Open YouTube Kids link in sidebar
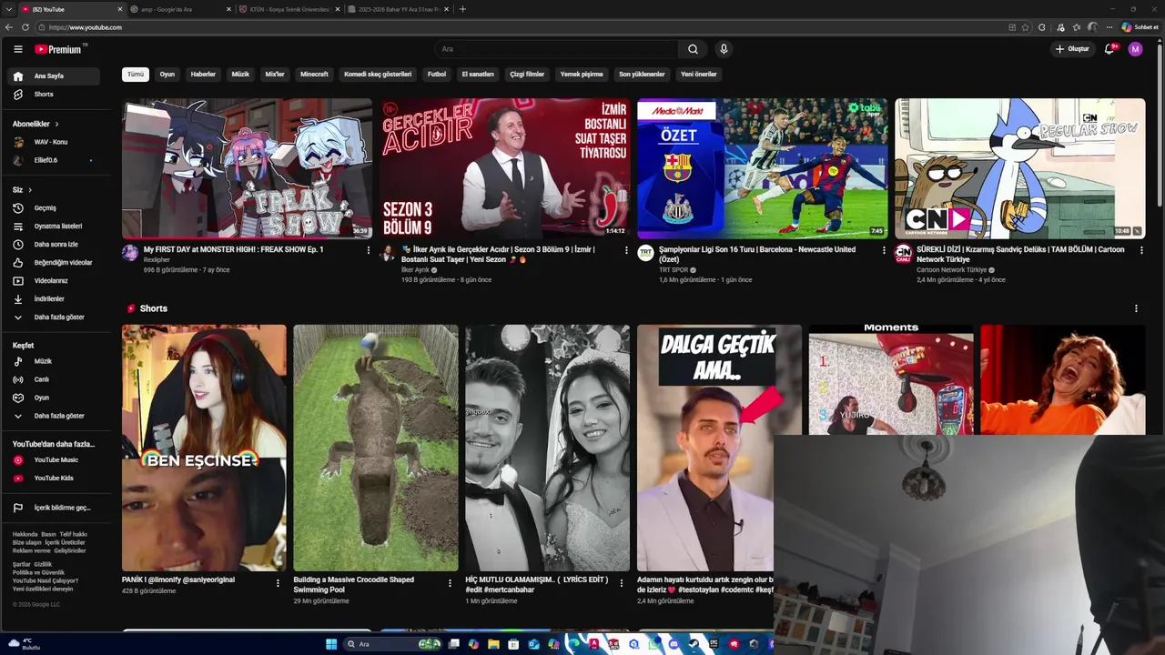The height and width of the screenshot is (655, 1165). (x=56, y=479)
